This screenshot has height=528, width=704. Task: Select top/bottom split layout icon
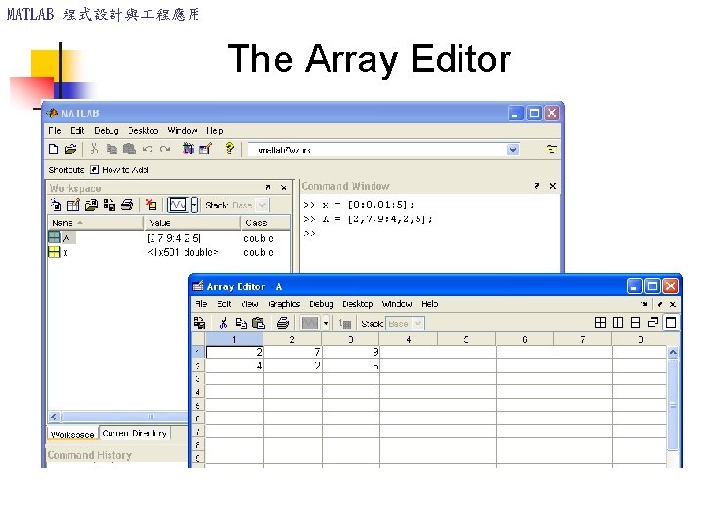636,322
